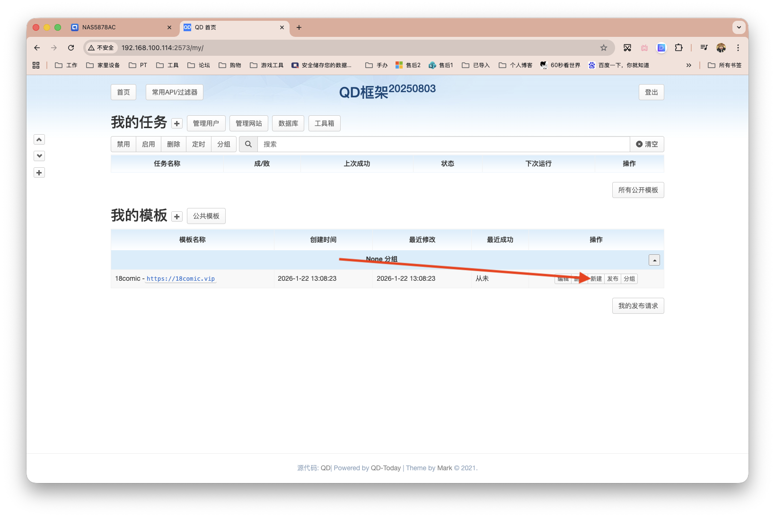The width and height of the screenshot is (775, 518).
Task: Open the 18comic.vip template link
Action: point(181,279)
